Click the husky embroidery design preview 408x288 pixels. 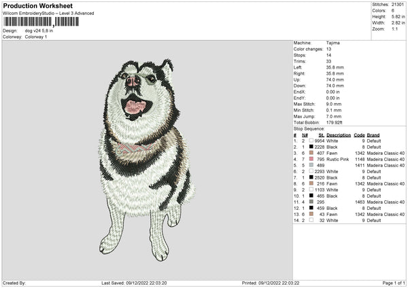tap(147, 160)
